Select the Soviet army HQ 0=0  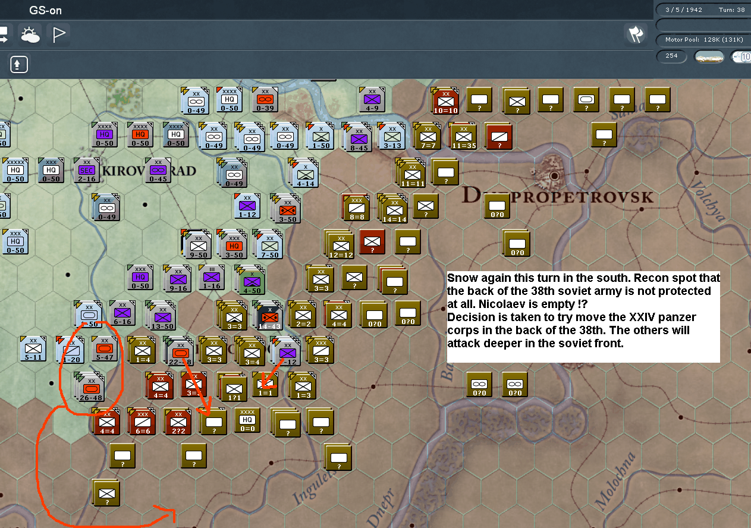[247, 420]
